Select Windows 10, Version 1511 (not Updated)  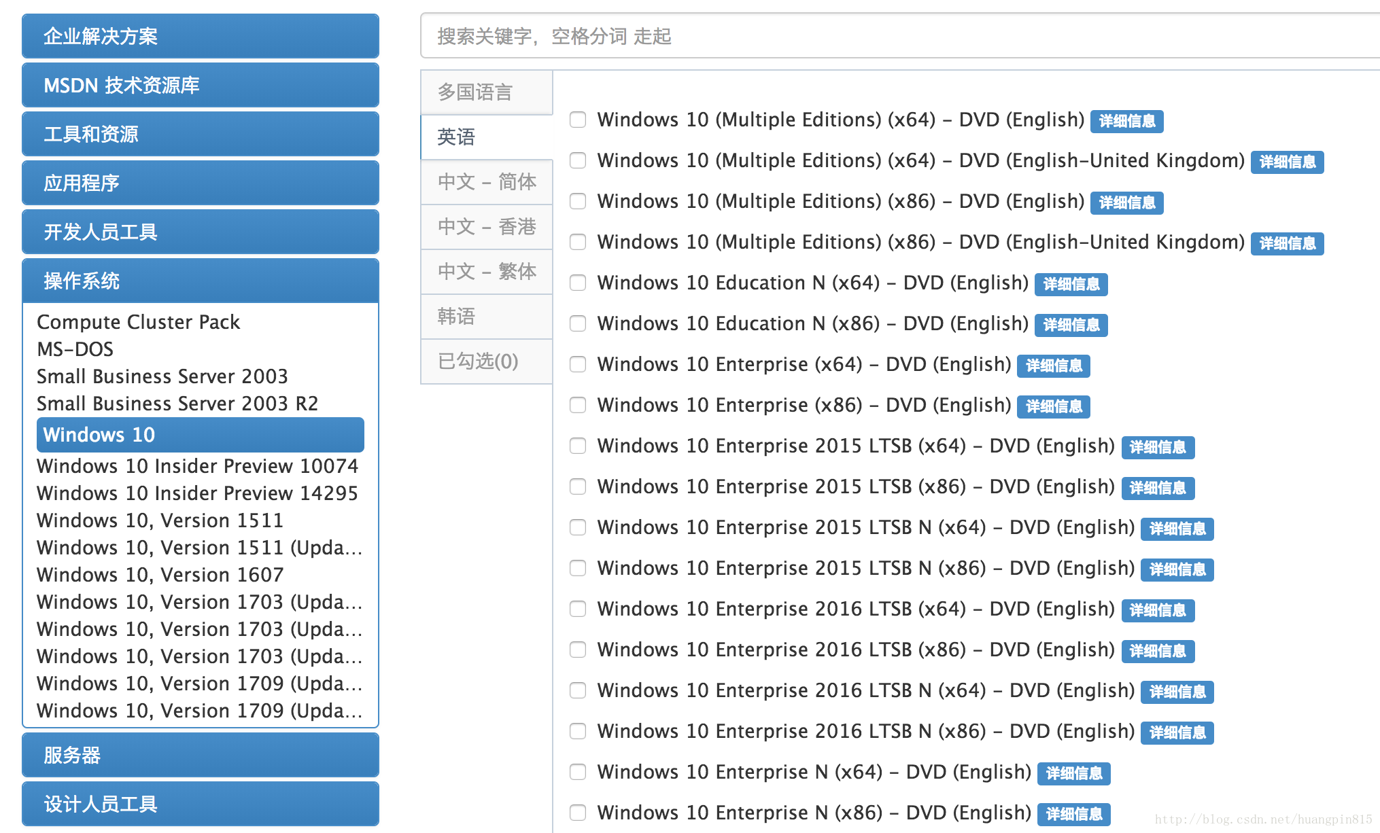(x=160, y=520)
